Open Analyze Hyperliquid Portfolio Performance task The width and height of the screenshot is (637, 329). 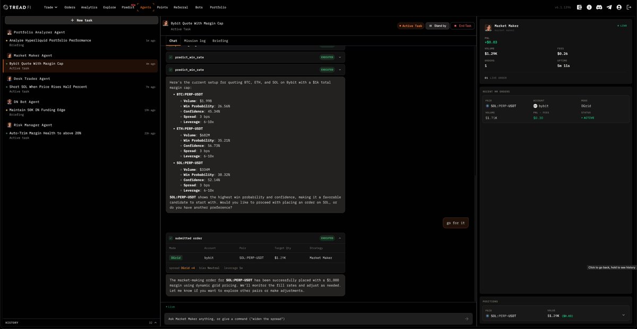tap(81, 43)
